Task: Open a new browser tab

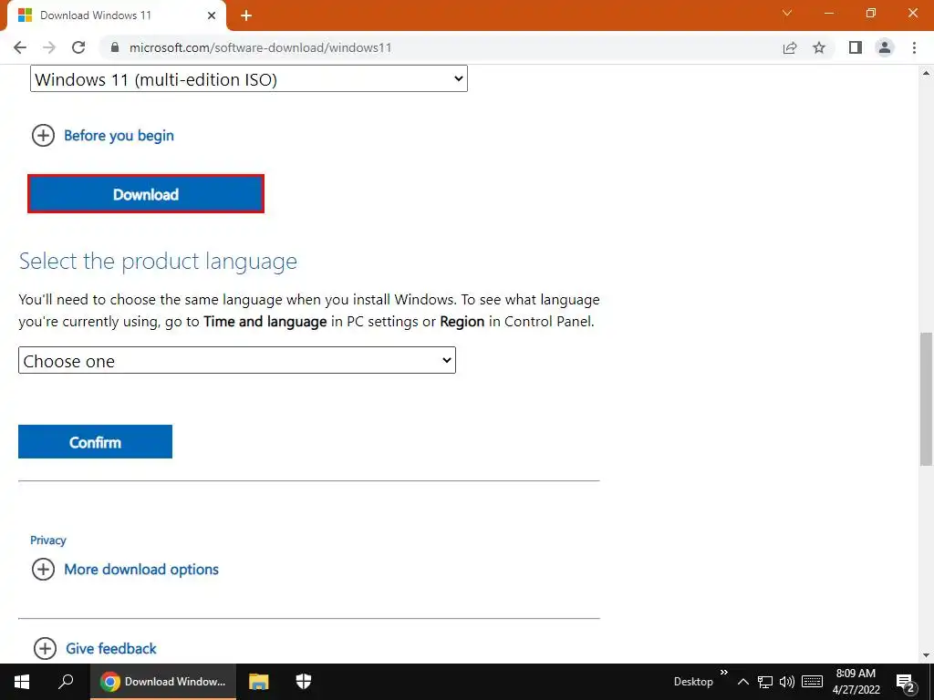Action: 246,16
